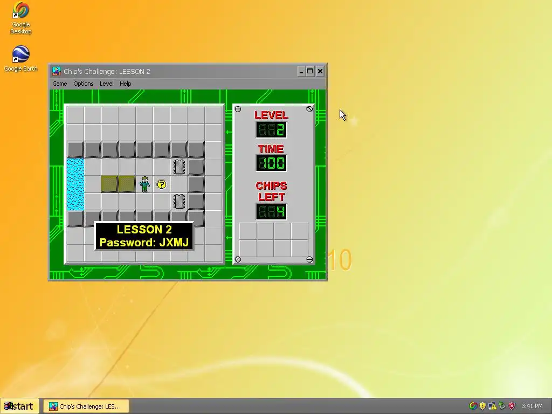Minimize the Chip's Challenge window

[301, 72]
